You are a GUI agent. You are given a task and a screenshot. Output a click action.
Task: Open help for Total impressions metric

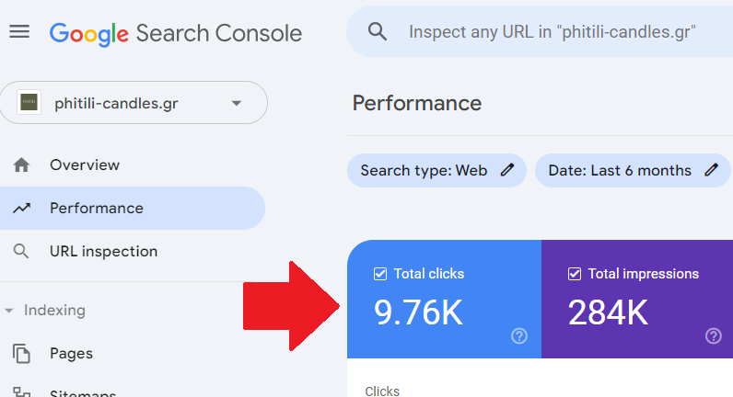(x=714, y=336)
